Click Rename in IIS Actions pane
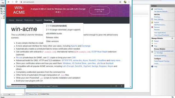Screen dimensions: 175x98 coord(157,30)
